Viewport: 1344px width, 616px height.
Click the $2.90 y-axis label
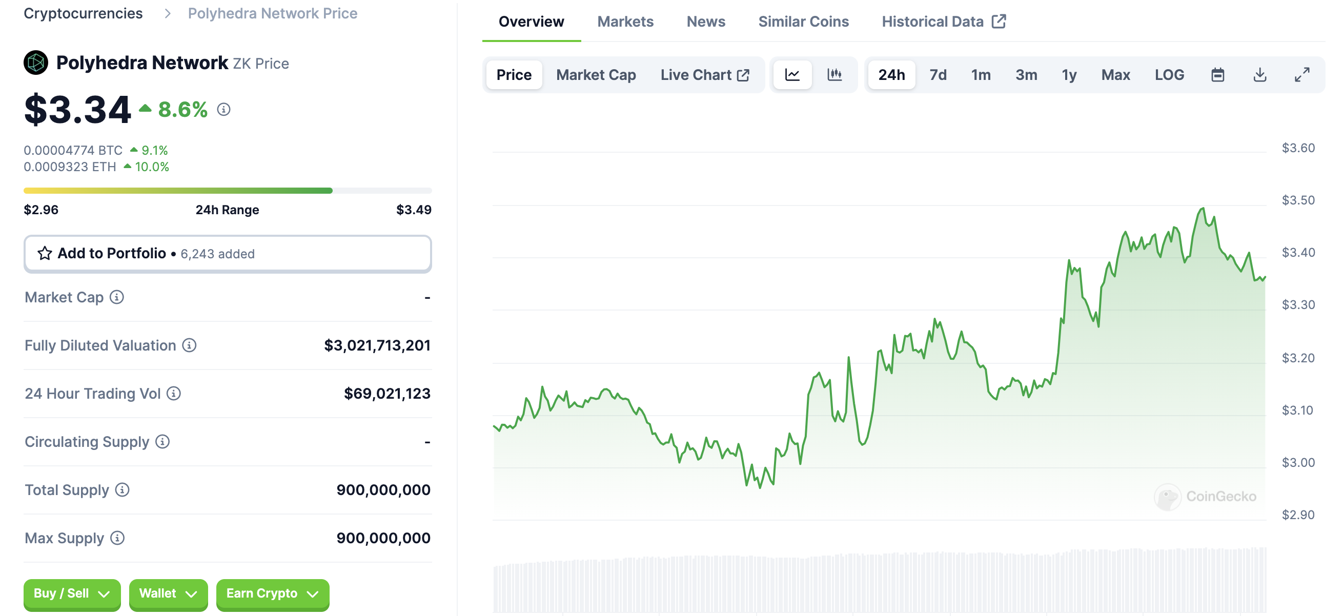1298,515
